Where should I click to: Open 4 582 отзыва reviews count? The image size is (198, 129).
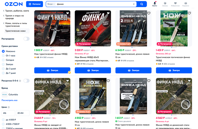click(47, 57)
